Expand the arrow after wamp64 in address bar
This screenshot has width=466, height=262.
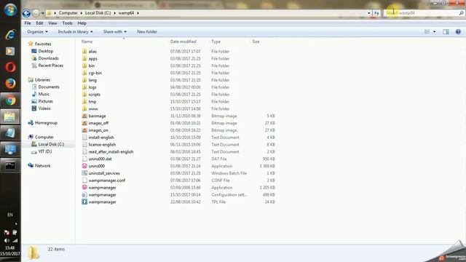[138, 13]
